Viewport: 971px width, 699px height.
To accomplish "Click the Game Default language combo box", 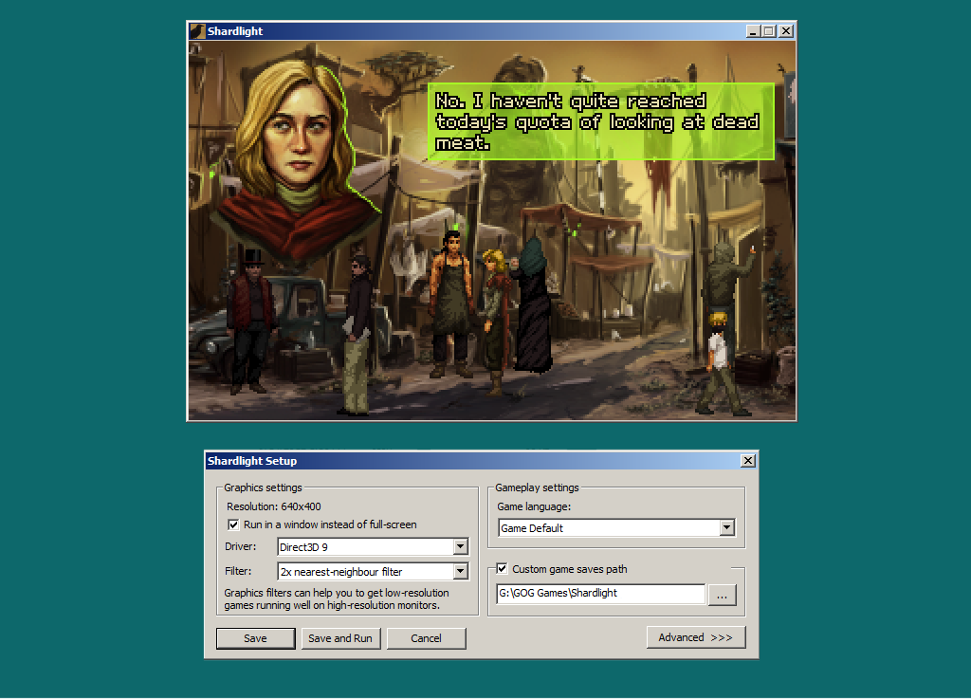I will (x=616, y=527).
